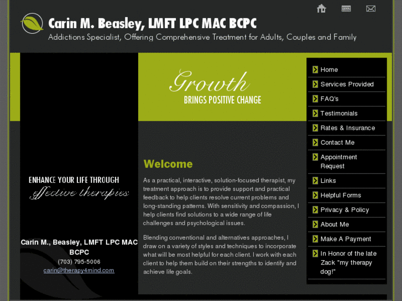Click the arrow icon beside Links
Screen dimensions: 402x301
click(x=315, y=181)
